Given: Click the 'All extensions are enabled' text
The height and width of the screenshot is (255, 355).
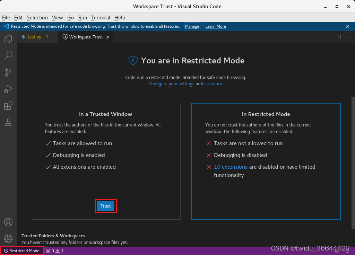Looking at the screenshot, I should (x=84, y=167).
